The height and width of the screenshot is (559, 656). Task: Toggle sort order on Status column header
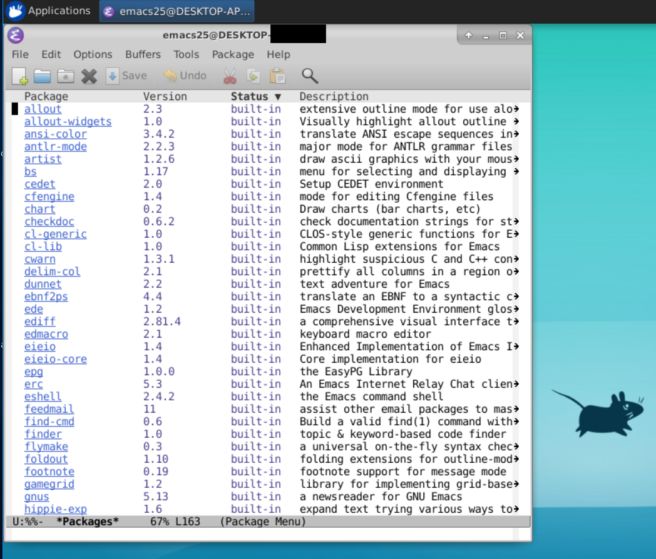click(255, 96)
